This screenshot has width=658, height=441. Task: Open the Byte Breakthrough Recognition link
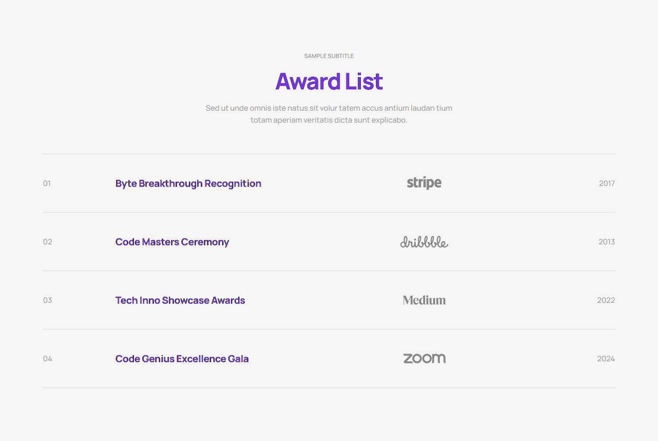coord(188,183)
